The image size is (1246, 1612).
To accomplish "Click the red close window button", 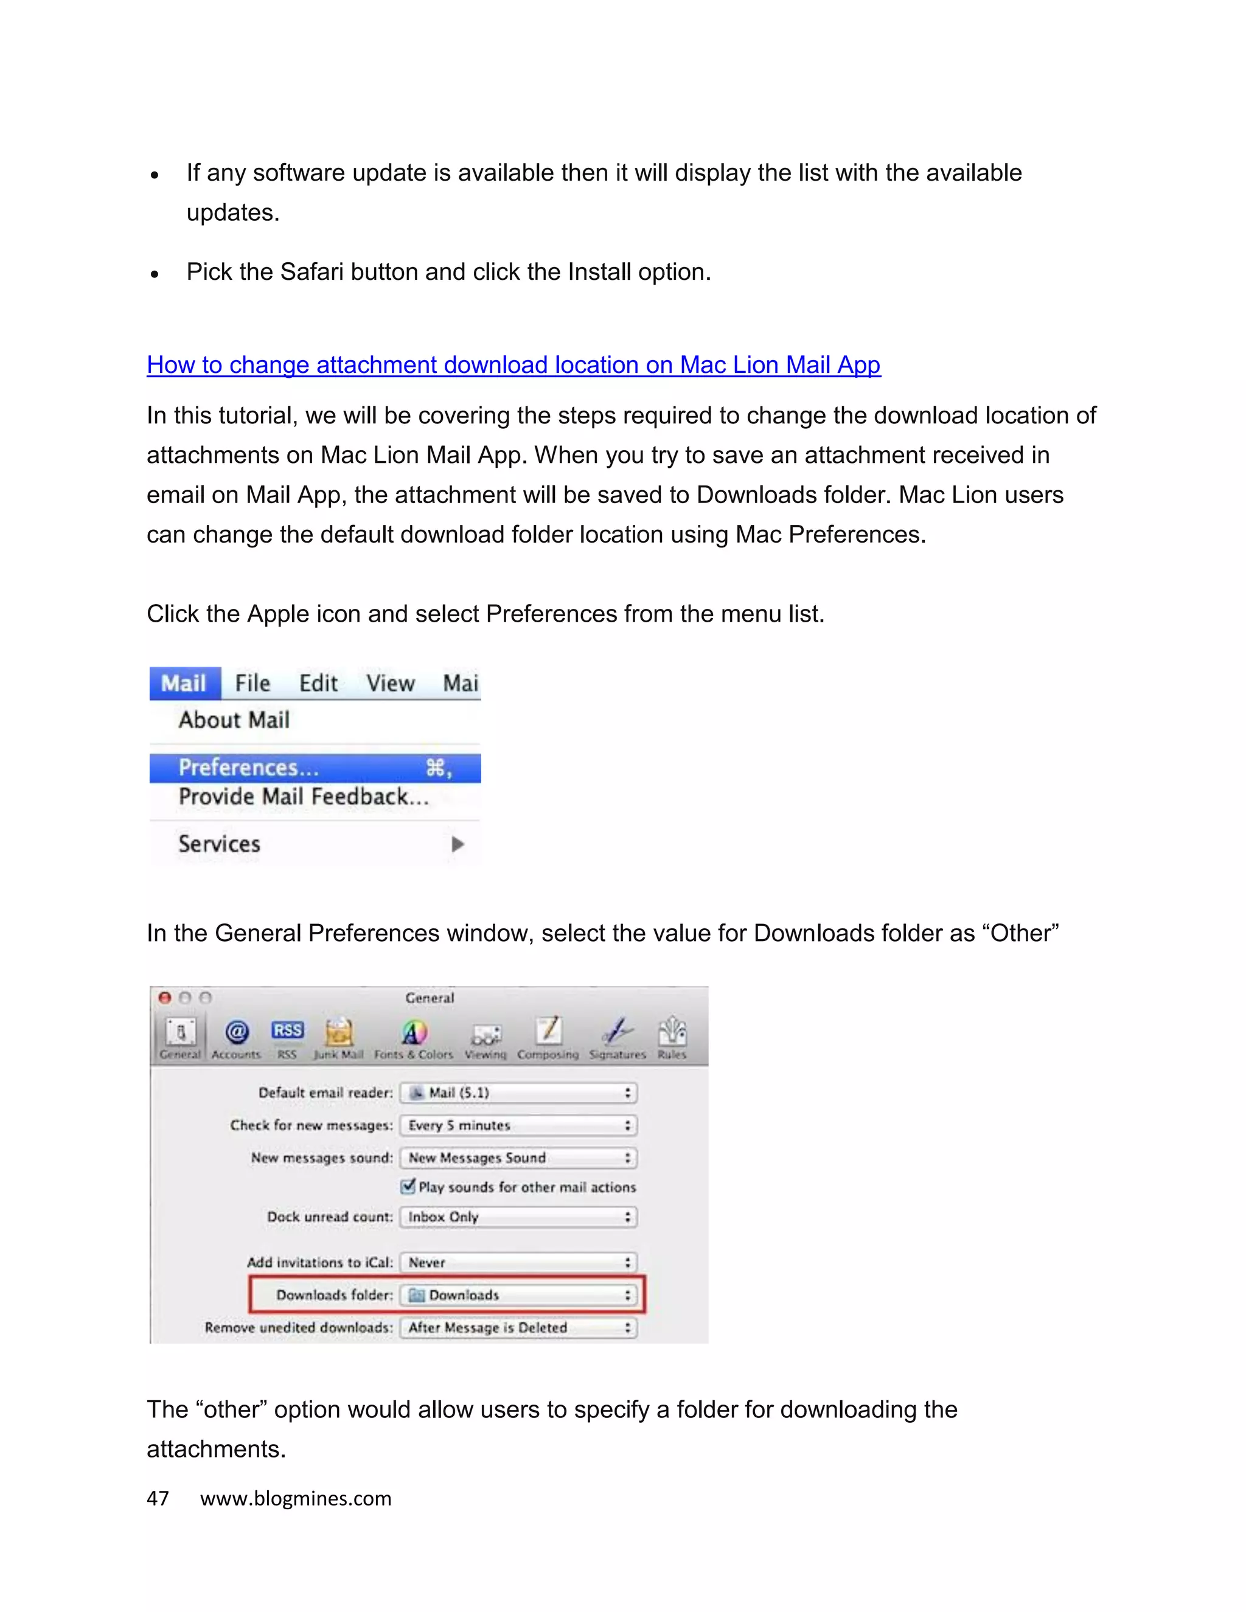I will (165, 998).
